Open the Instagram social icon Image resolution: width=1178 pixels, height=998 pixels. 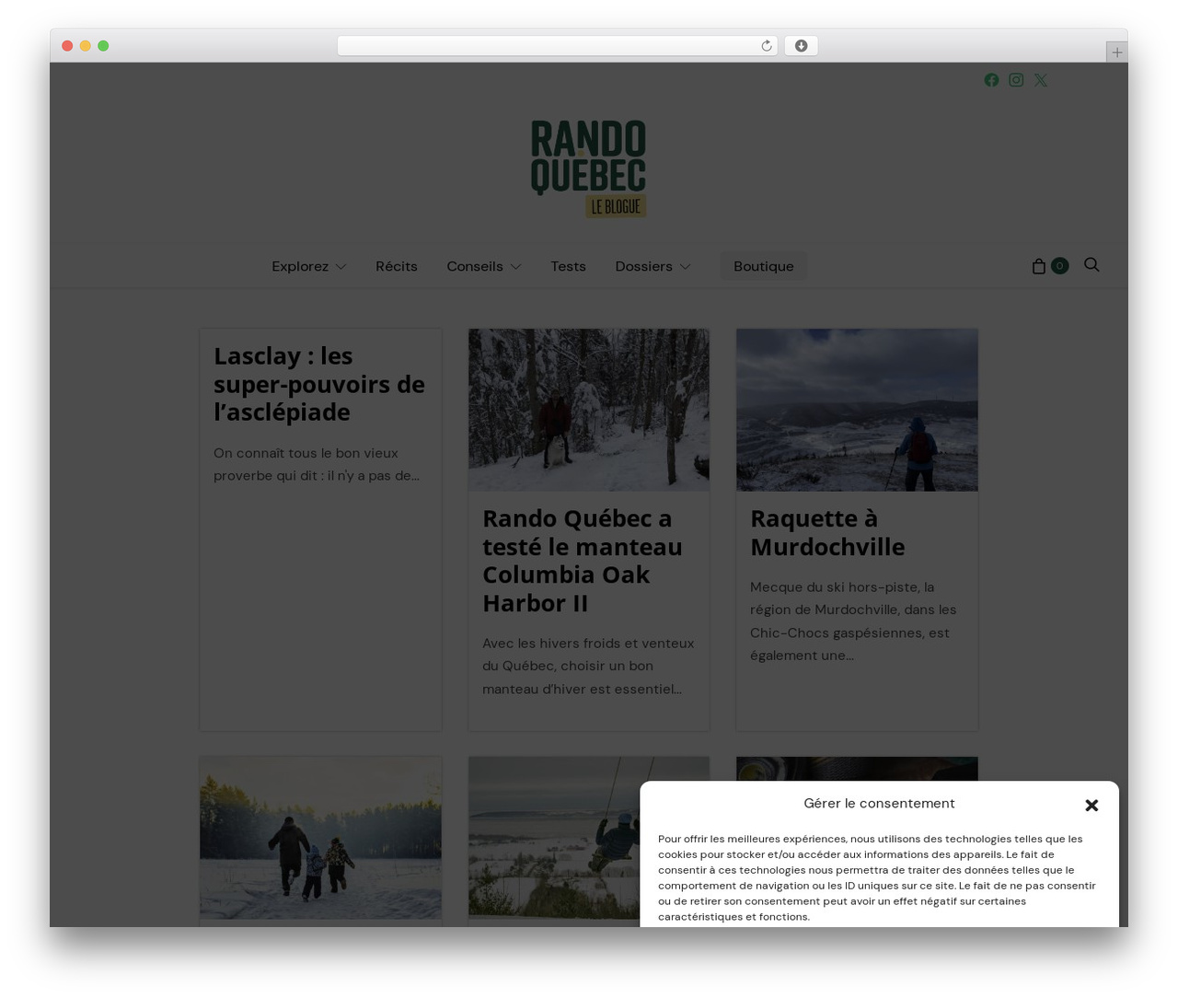1016,80
